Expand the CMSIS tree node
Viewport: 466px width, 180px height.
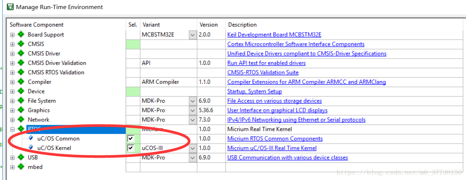[x=13, y=44]
